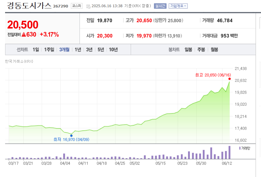Click the red 최고 high point marker
The image size is (261, 177).
point(230,79)
